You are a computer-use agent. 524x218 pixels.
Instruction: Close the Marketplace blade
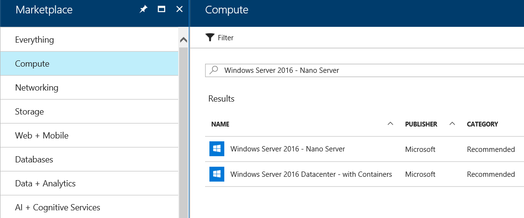180,9
